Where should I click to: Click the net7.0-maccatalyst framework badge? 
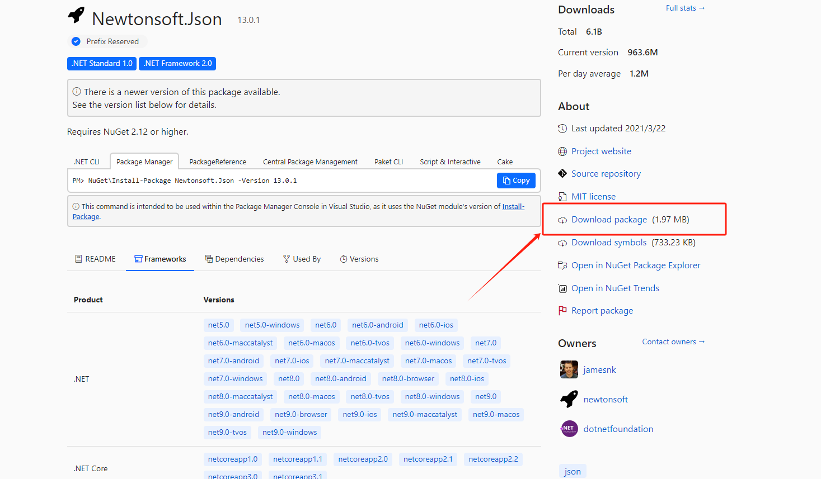(357, 361)
